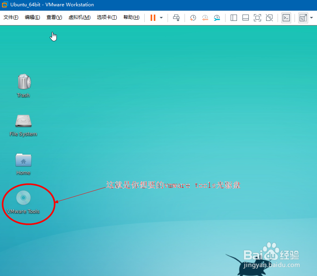The height and width of the screenshot is (276, 317).
Task: Revert to the previous snapshot using the orange-arrow clock icon
Action: point(205,18)
